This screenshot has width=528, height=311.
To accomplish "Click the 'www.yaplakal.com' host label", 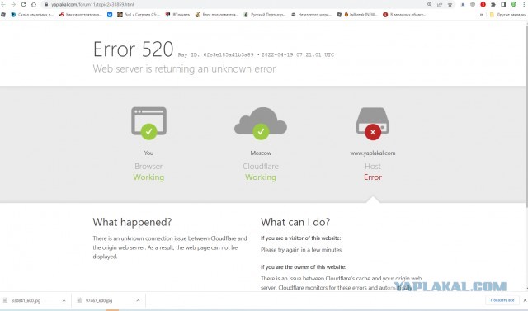I will coord(373,153).
